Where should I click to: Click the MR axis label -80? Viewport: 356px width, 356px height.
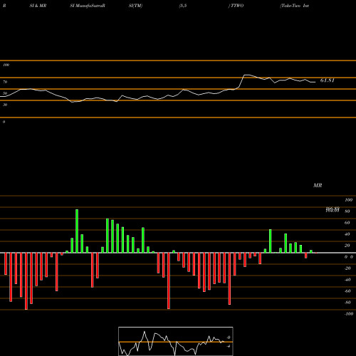[347, 303]
